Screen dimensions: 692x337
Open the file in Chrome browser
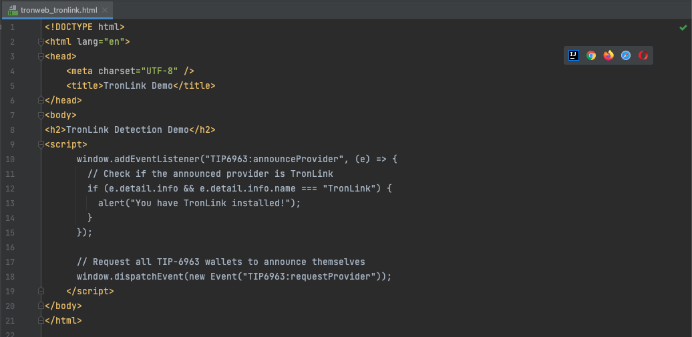coord(591,55)
